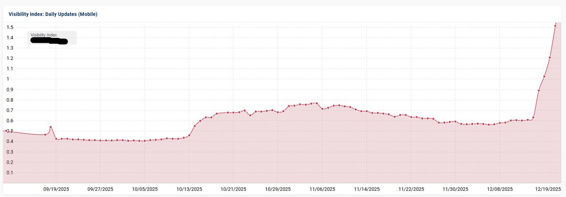Click the 1.5 y-axis value
The height and width of the screenshot is (197, 566).
pyautogui.click(x=9, y=27)
